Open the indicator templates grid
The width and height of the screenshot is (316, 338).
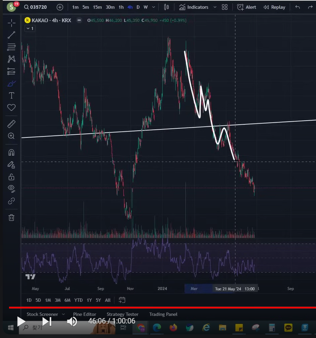[x=225, y=7]
